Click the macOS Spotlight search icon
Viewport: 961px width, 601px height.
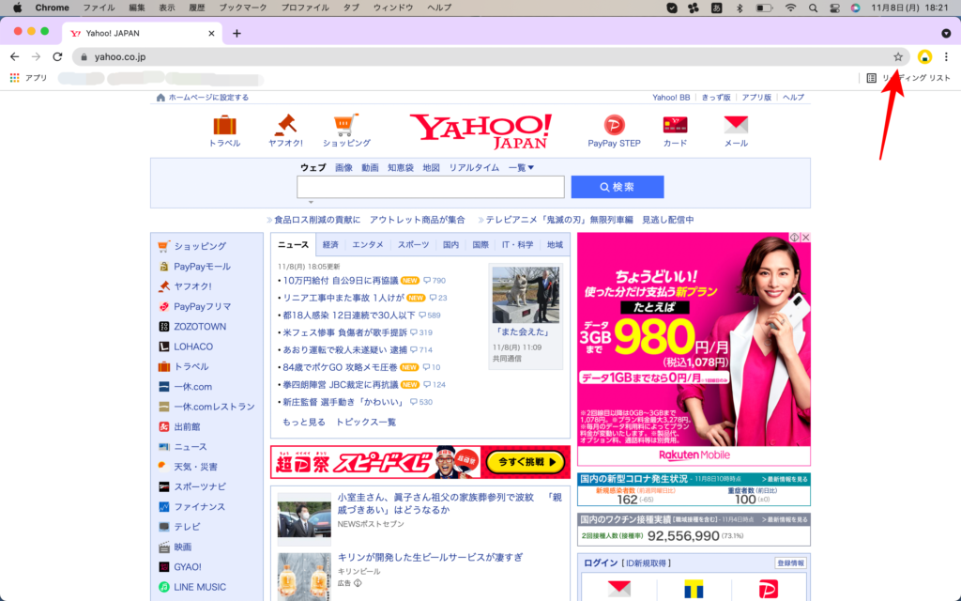tap(813, 8)
